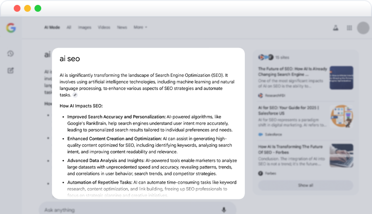Click 'Automation of Repetitive Tasks' bullet
Image resolution: width=372 pixels, height=214 pixels.
(100, 182)
